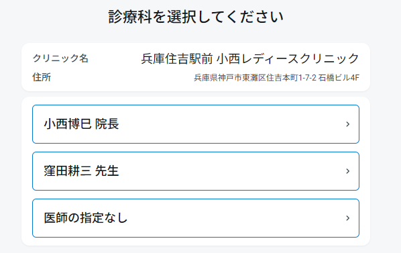The image size is (401, 253).
Task: Click the 小西博巳 doctor name text
Action: click(68, 124)
